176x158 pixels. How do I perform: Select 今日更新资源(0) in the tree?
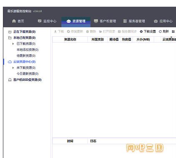pyautogui.click(x=28, y=74)
